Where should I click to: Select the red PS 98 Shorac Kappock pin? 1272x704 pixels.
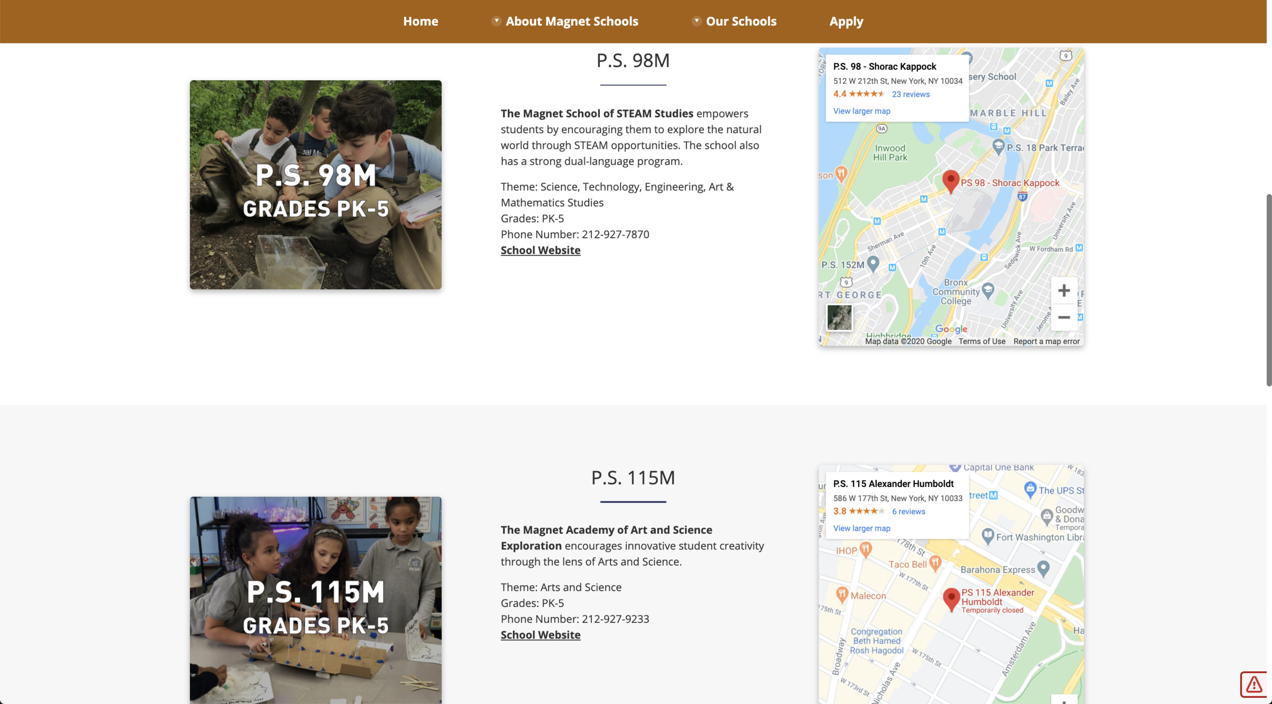coord(950,181)
